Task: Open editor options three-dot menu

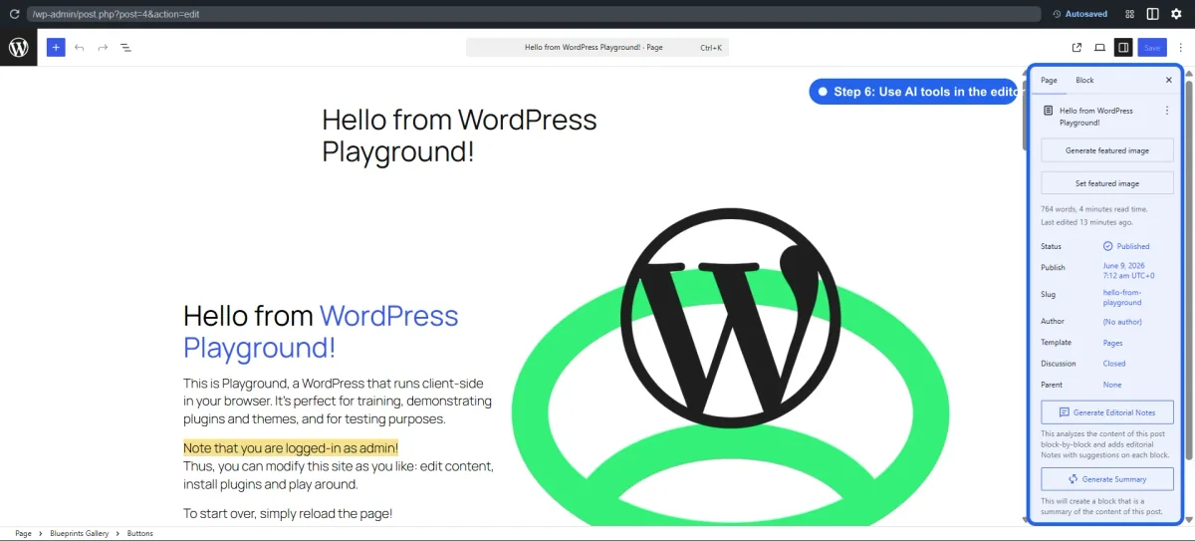Action: tap(1180, 47)
